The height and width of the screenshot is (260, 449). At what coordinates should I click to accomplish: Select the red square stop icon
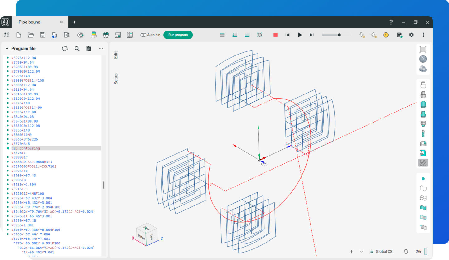tap(275, 35)
